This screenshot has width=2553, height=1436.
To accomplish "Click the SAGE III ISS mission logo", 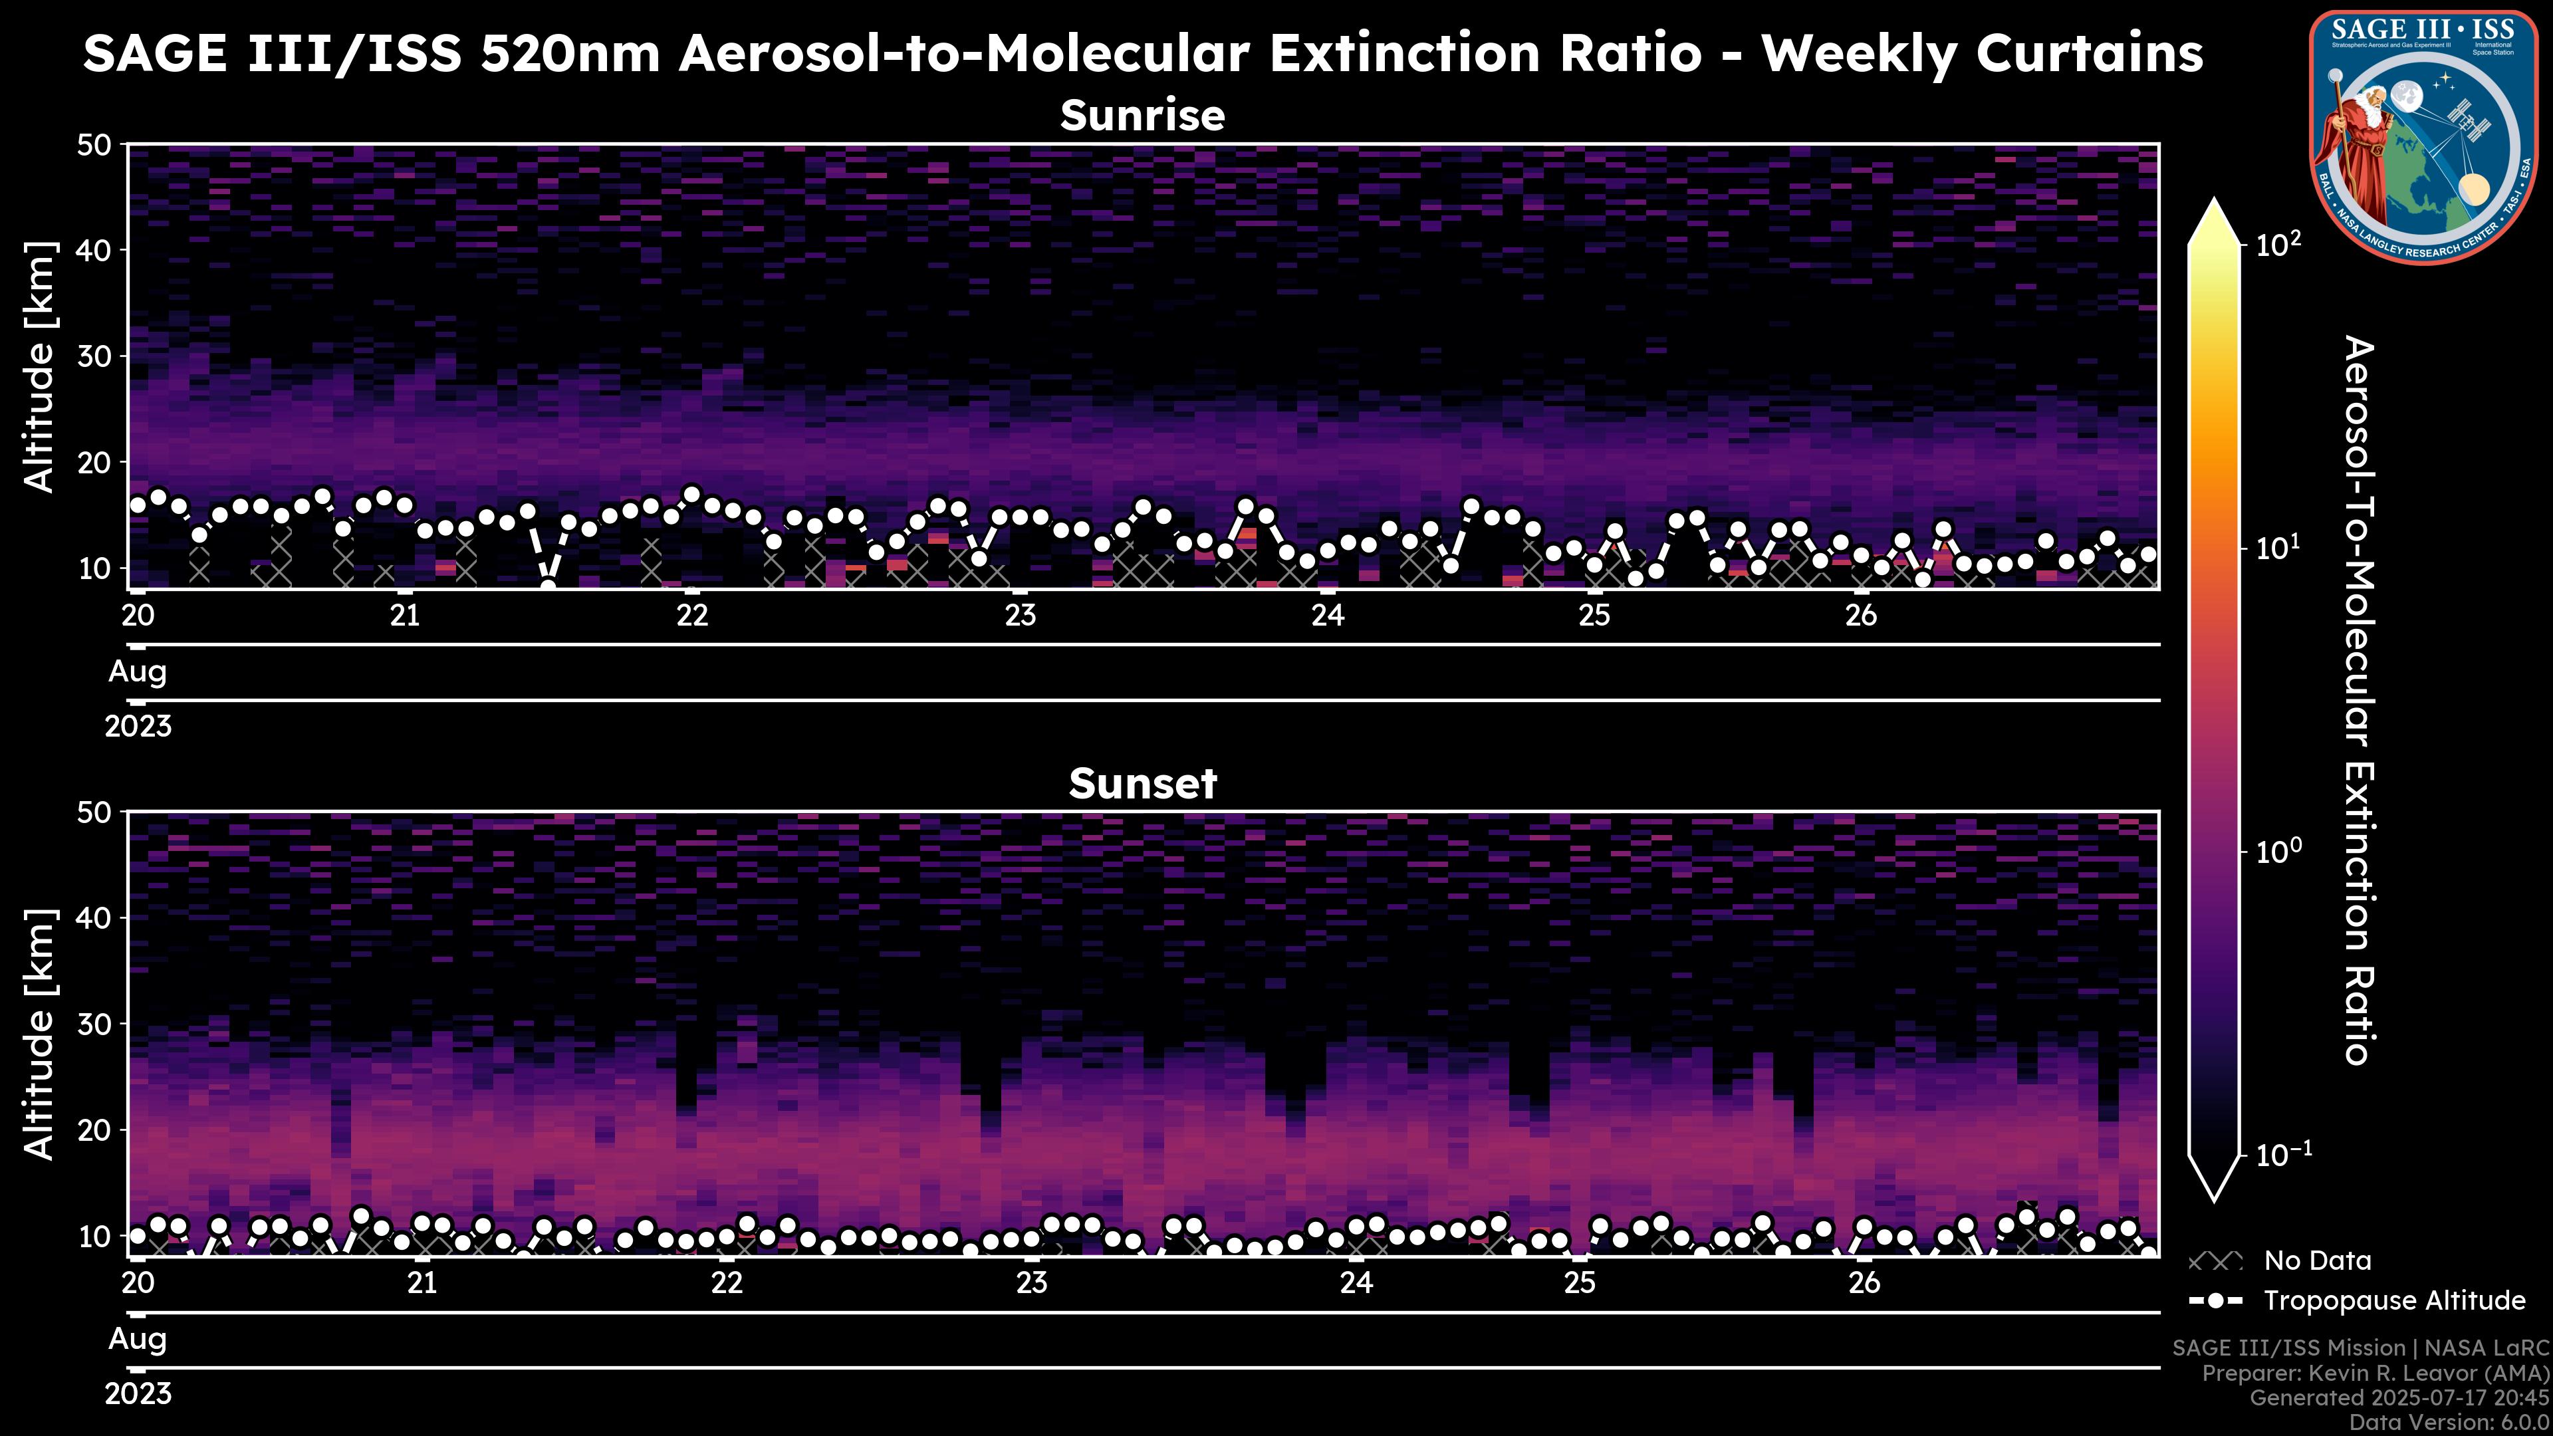I will [2423, 137].
